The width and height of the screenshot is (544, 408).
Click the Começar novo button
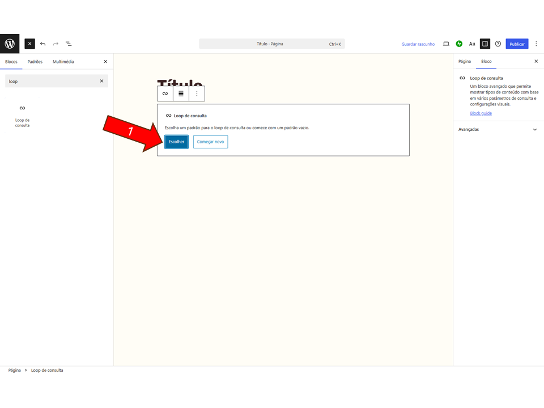point(210,142)
